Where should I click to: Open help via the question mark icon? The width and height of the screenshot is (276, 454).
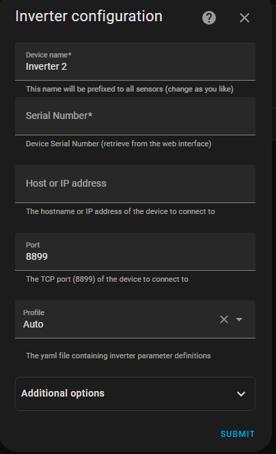209,18
